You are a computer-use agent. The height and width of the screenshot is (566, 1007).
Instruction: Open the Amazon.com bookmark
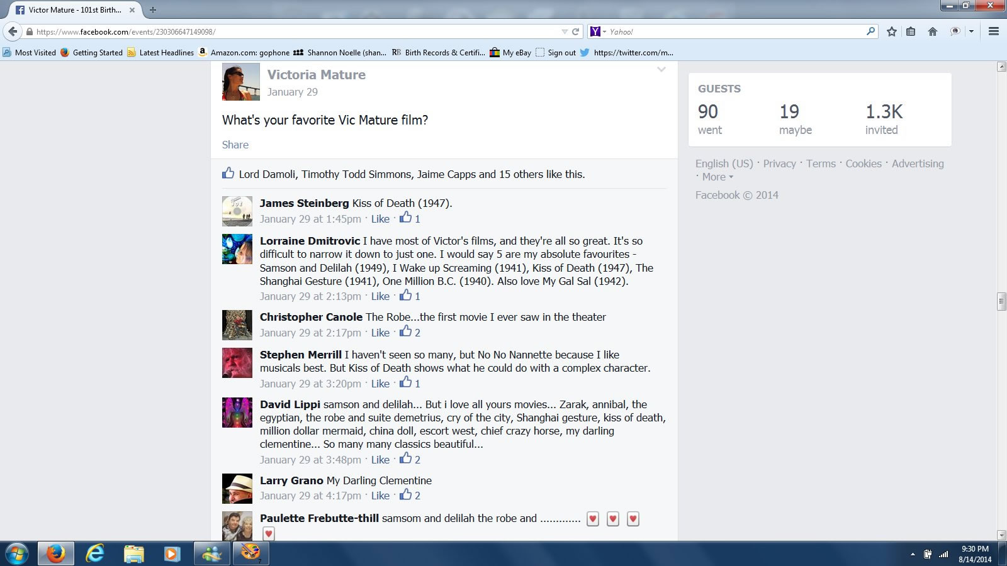click(x=244, y=52)
